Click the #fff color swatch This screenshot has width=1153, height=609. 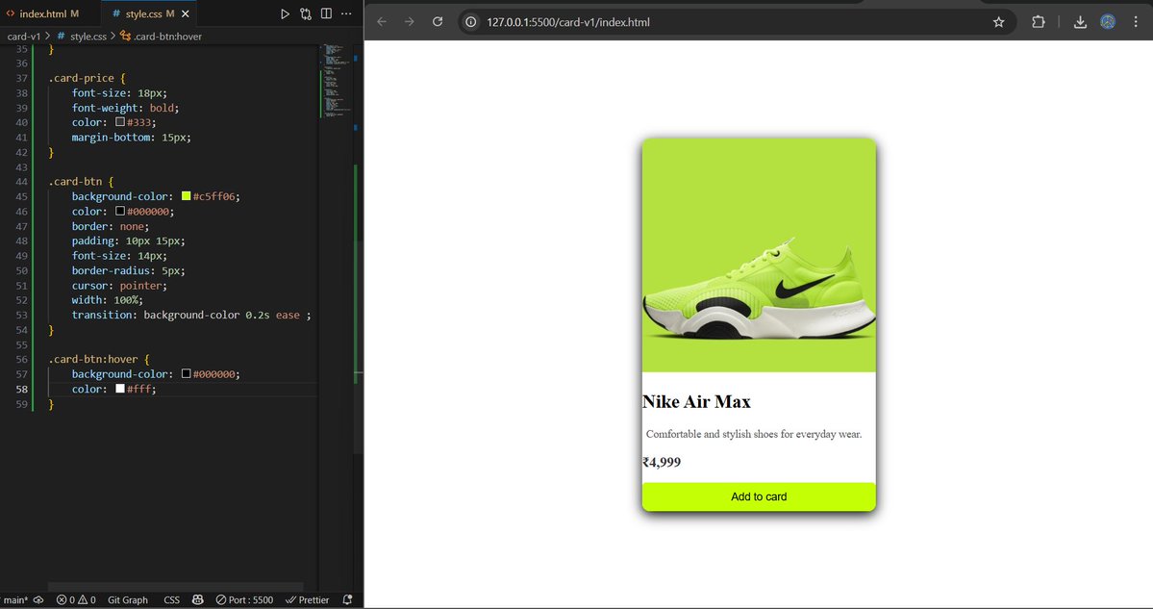120,389
